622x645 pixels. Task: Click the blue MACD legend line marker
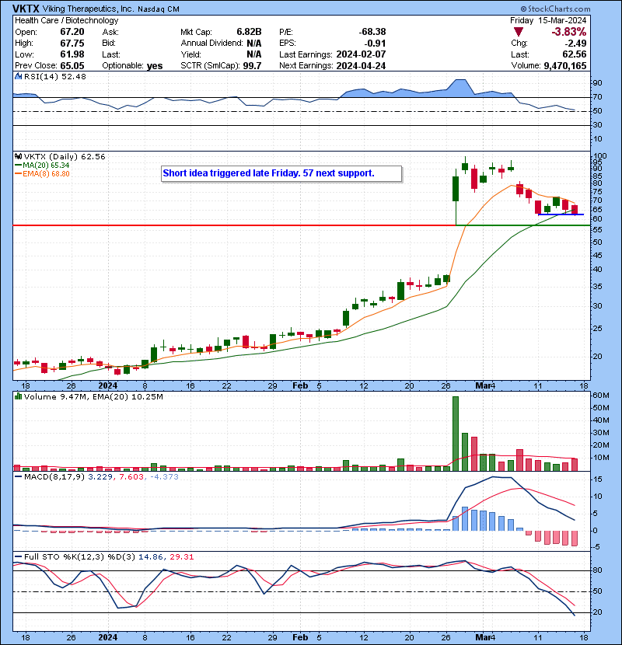coord(18,477)
